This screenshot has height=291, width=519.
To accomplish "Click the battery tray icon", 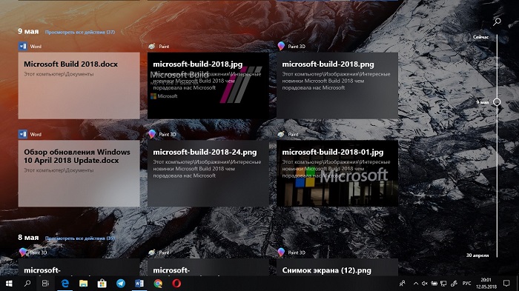I will click(434, 284).
